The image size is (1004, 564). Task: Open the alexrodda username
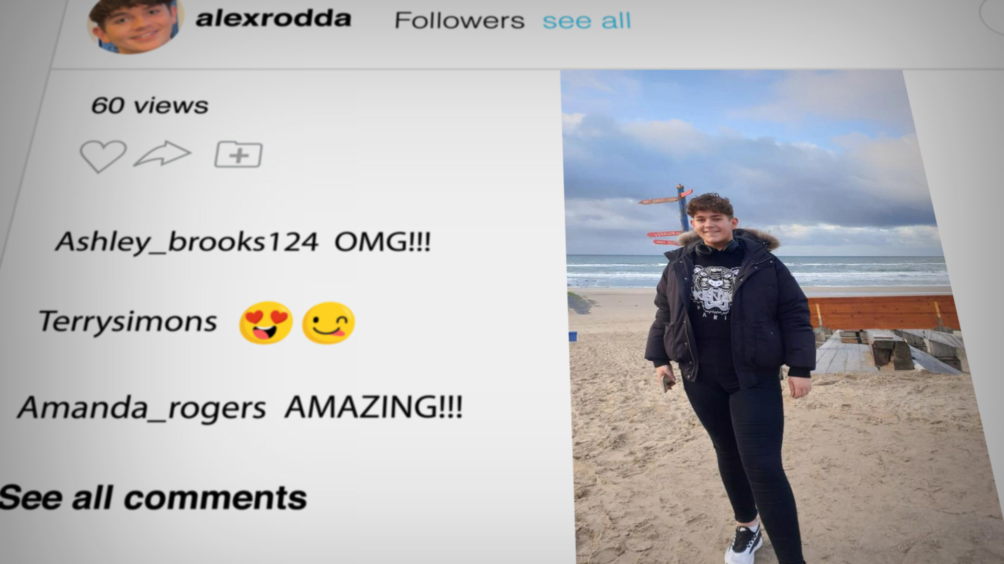click(273, 19)
